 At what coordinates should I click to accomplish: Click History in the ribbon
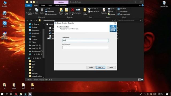(111, 14)
